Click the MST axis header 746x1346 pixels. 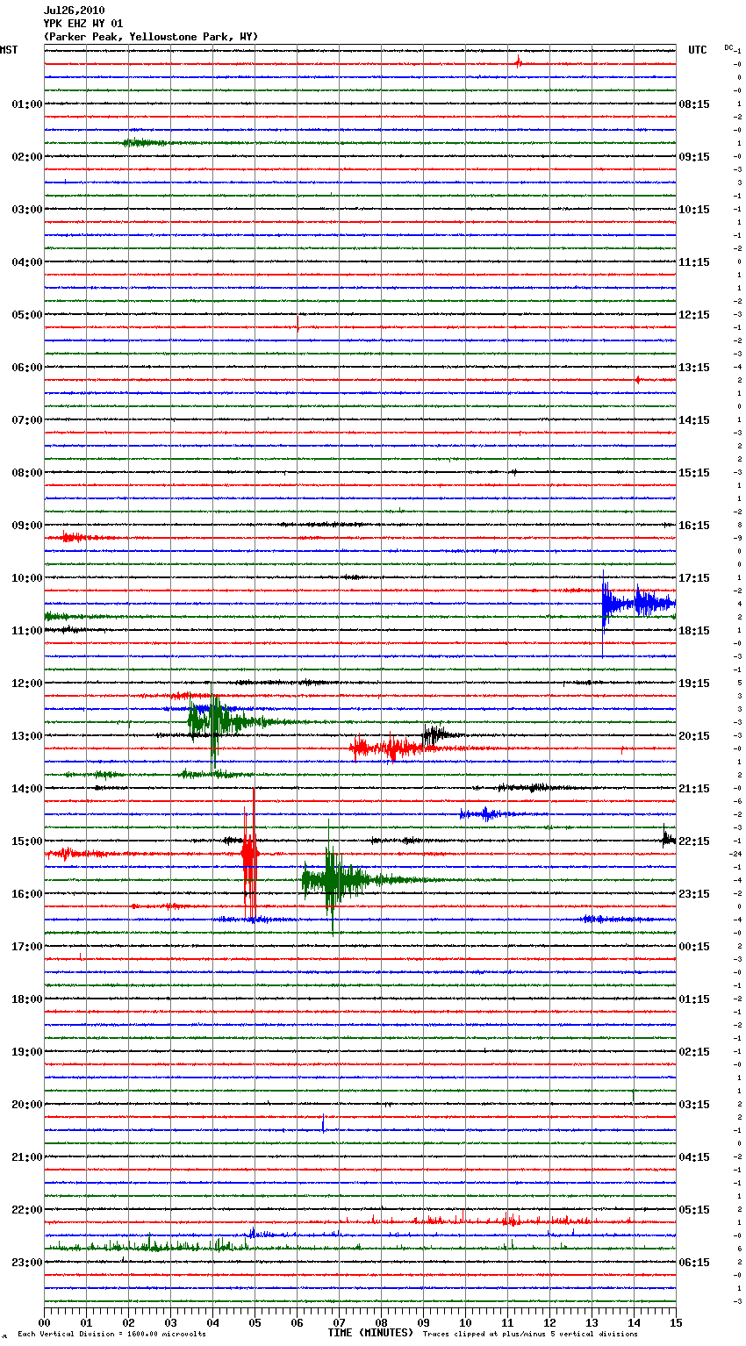pyautogui.click(x=9, y=50)
